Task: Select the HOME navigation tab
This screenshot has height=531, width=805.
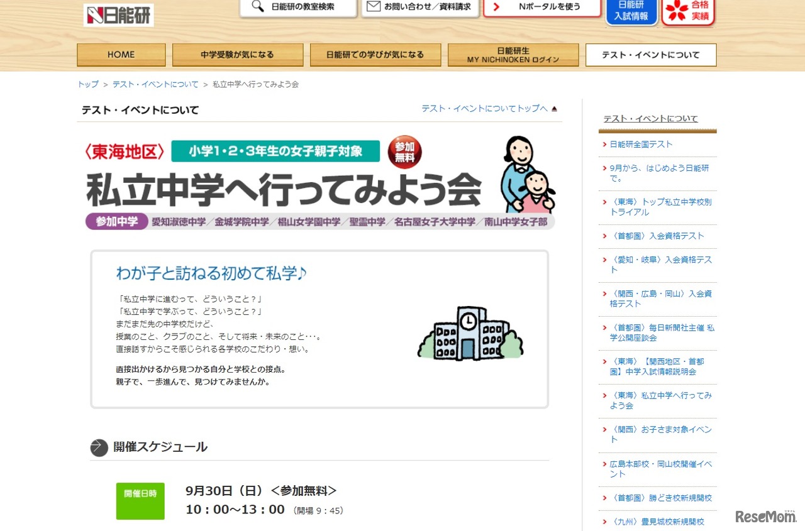Action: [x=121, y=55]
